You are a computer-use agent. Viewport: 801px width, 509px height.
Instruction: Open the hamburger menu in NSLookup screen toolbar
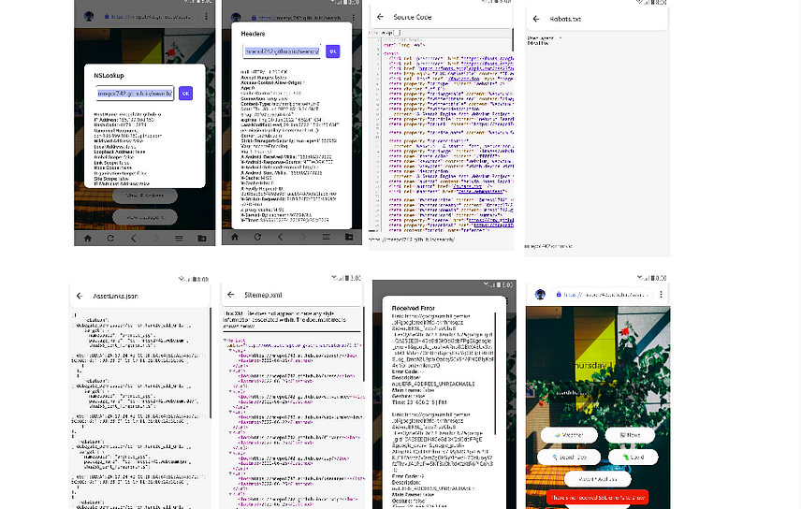pyautogui.click(x=179, y=239)
